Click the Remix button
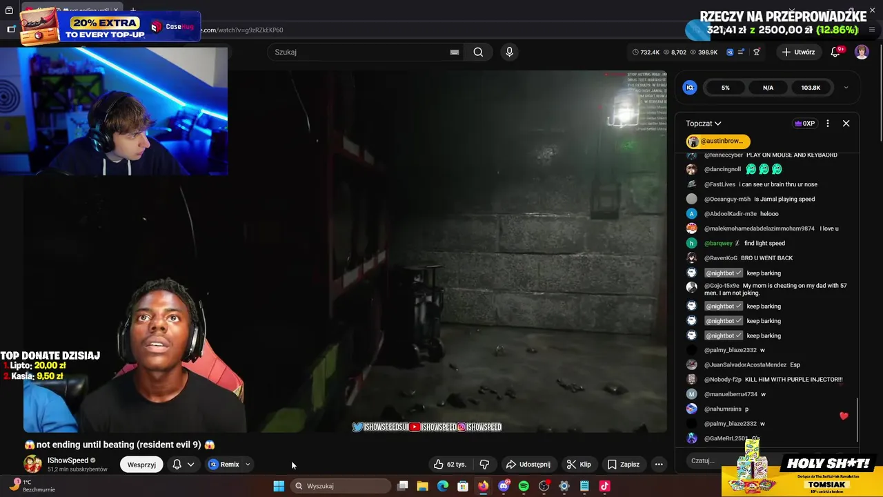 pyautogui.click(x=224, y=465)
